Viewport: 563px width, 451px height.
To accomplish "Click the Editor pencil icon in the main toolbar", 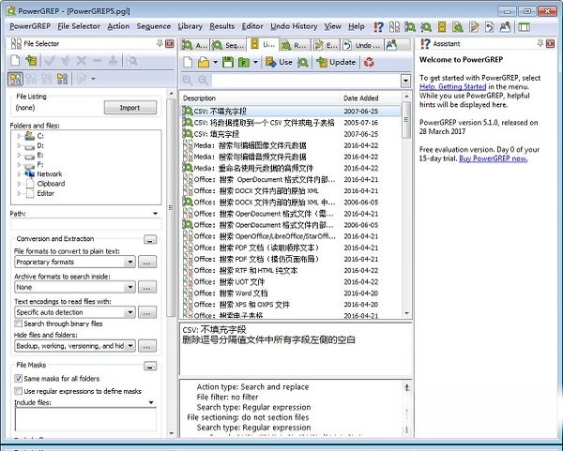I will click(x=474, y=27).
